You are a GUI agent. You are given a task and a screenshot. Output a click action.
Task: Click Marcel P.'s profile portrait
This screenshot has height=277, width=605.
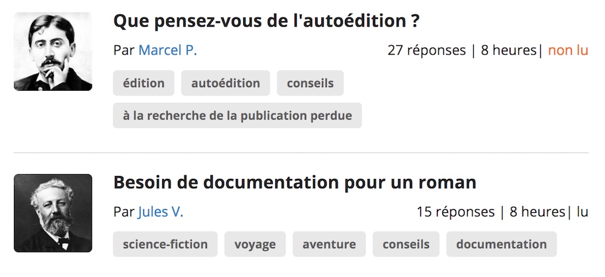click(x=53, y=51)
